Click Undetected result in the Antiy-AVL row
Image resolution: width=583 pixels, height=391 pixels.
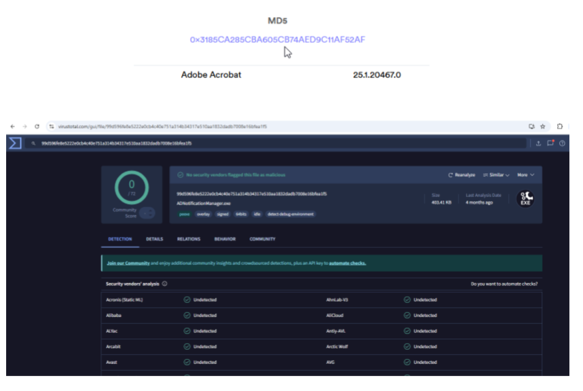coord(426,331)
